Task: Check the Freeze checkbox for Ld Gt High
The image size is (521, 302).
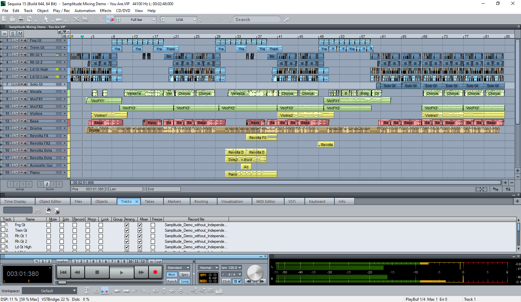Action: (x=153, y=247)
